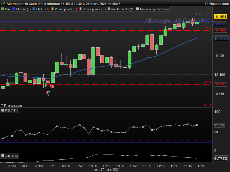
Task: Click the R1 S pivot line label
Action: [x=207, y=105]
